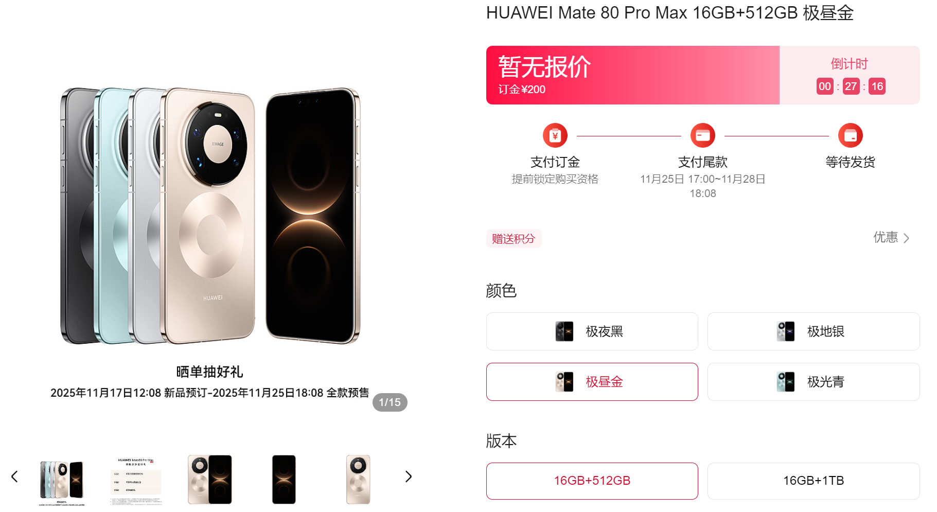
Task: Click the pay balance card icon
Action: click(702, 135)
